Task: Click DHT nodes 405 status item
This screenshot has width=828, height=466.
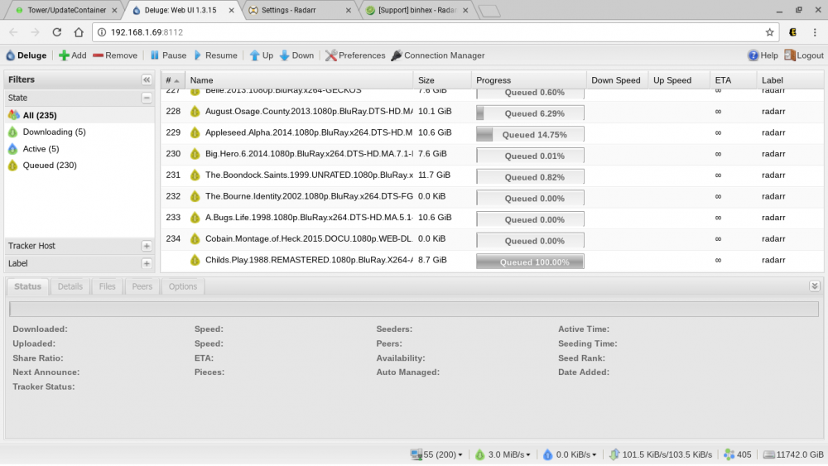Action: point(738,455)
